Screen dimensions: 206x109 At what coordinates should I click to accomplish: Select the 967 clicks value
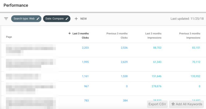(x=86, y=86)
